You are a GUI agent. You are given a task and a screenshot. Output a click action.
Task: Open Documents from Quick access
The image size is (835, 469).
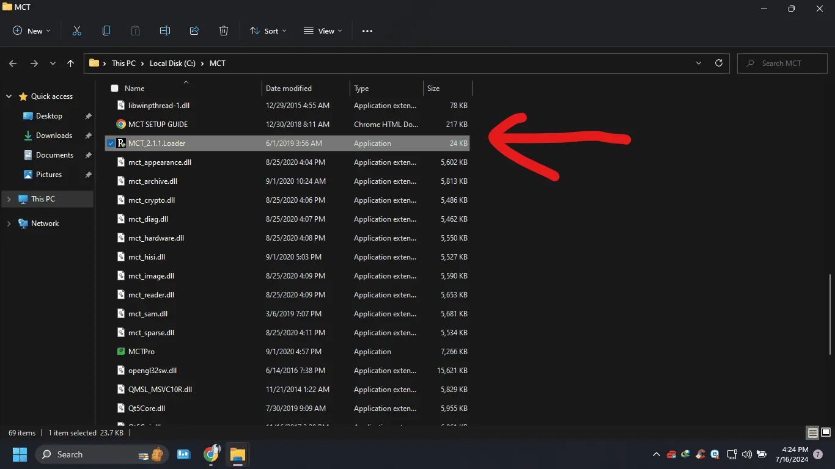(x=54, y=155)
